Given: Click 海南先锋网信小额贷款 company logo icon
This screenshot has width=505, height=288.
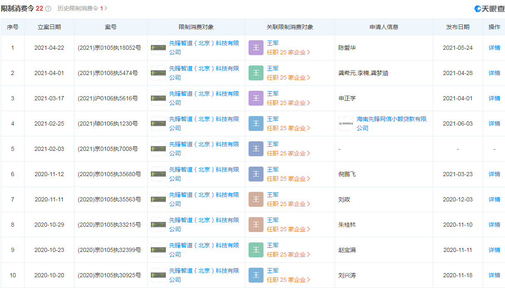Looking at the screenshot, I should [x=346, y=123].
